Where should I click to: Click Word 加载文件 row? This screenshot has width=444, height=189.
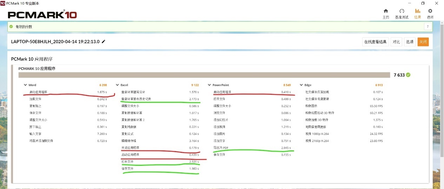click(x=68, y=99)
